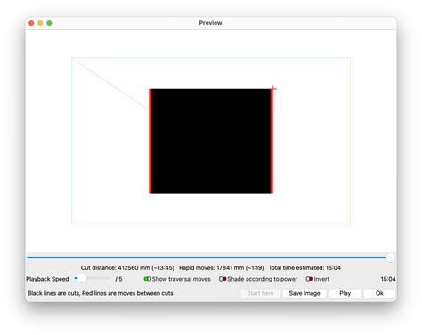
Task: Click the Playback Speed slider handle
Action: [82, 278]
